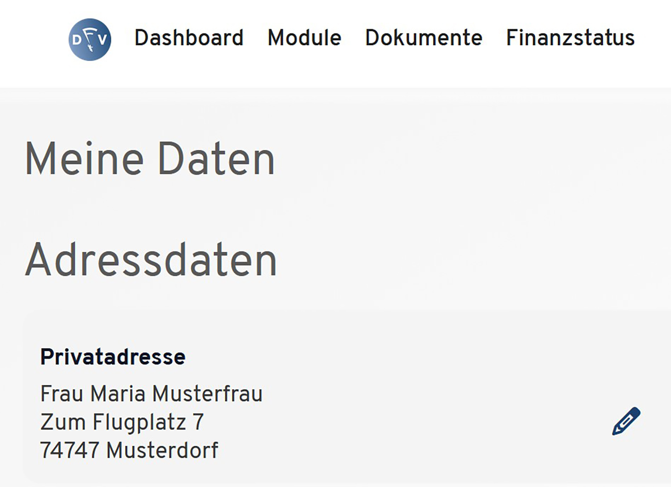Screen dimensions: 671x487
Task: Open the Dashboard navigation item
Action: (189, 38)
